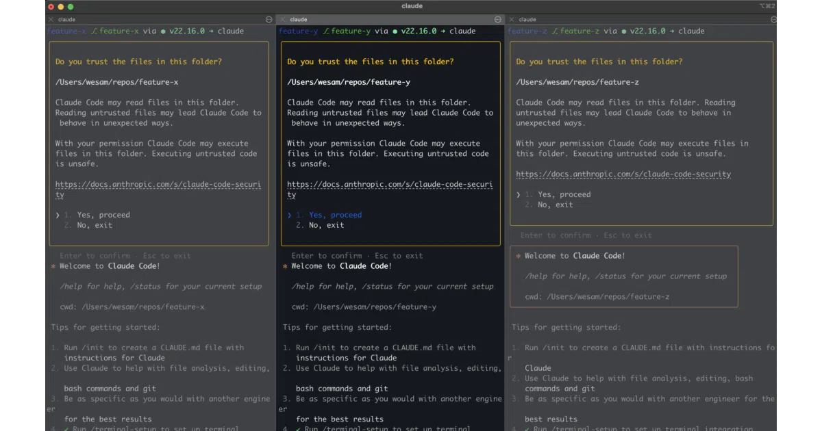Close the feature-z pane with its X icon
The height and width of the screenshot is (431, 822).
[511, 20]
